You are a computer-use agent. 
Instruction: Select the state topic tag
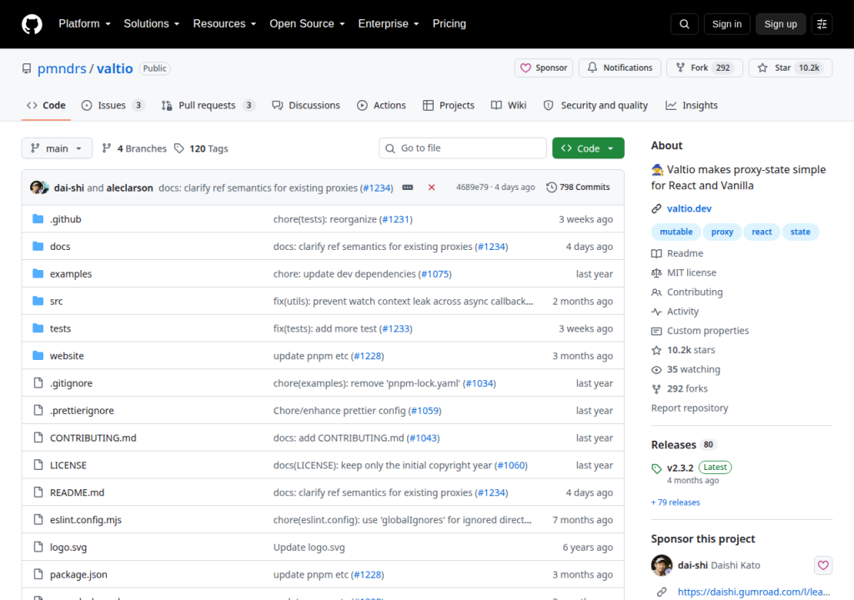pos(800,232)
